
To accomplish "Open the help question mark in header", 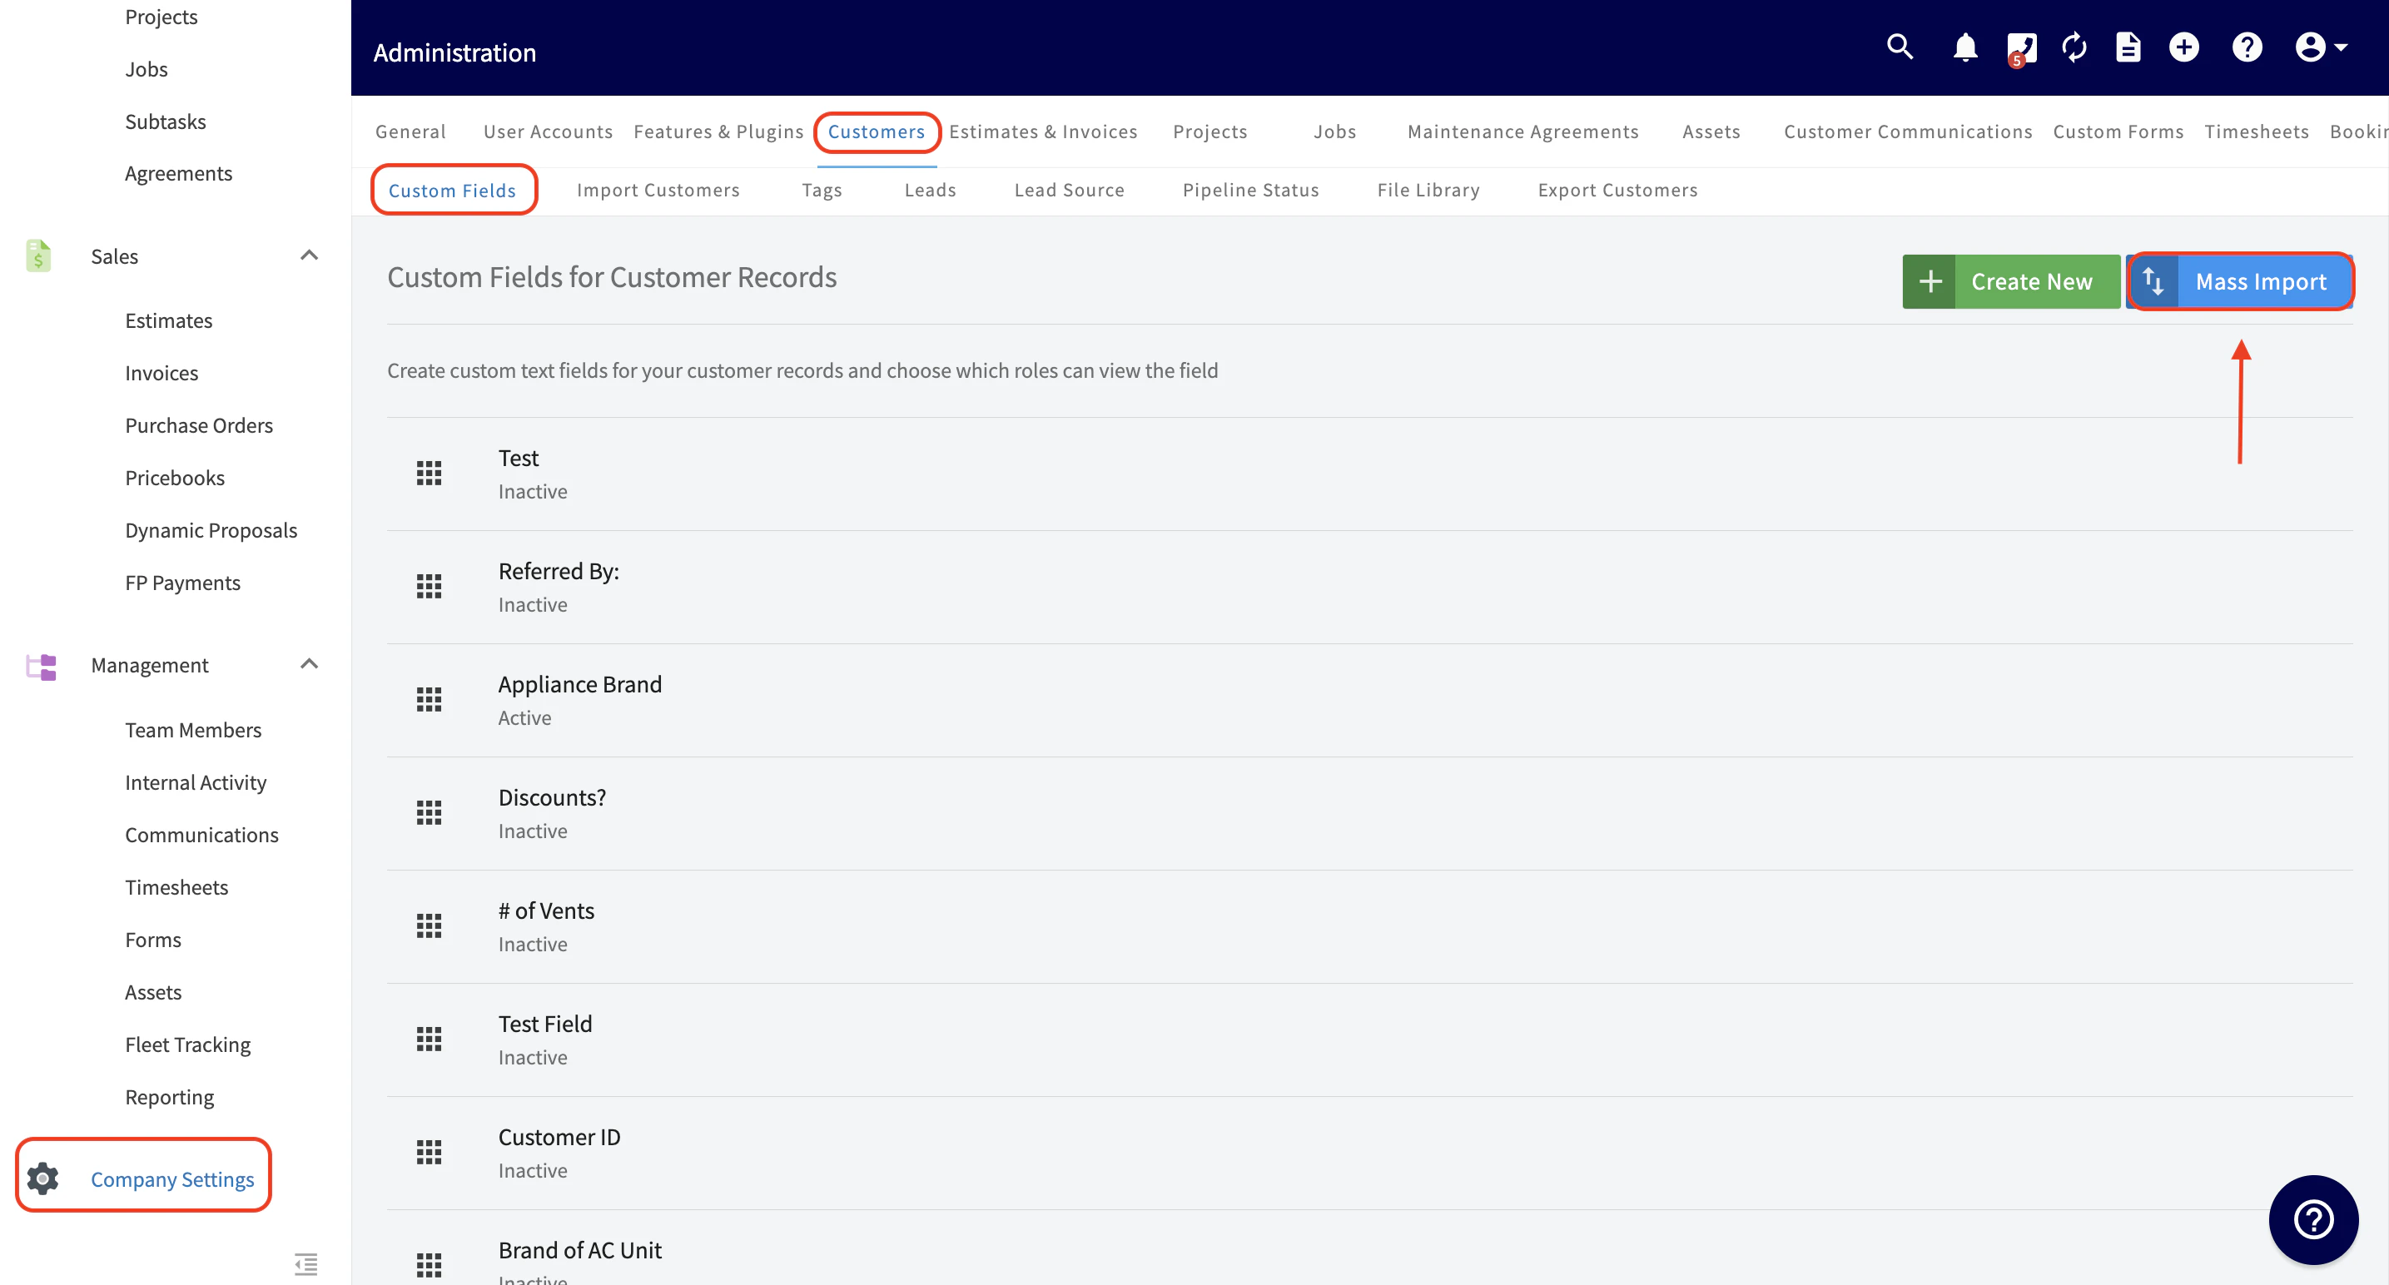I will click(x=2247, y=47).
